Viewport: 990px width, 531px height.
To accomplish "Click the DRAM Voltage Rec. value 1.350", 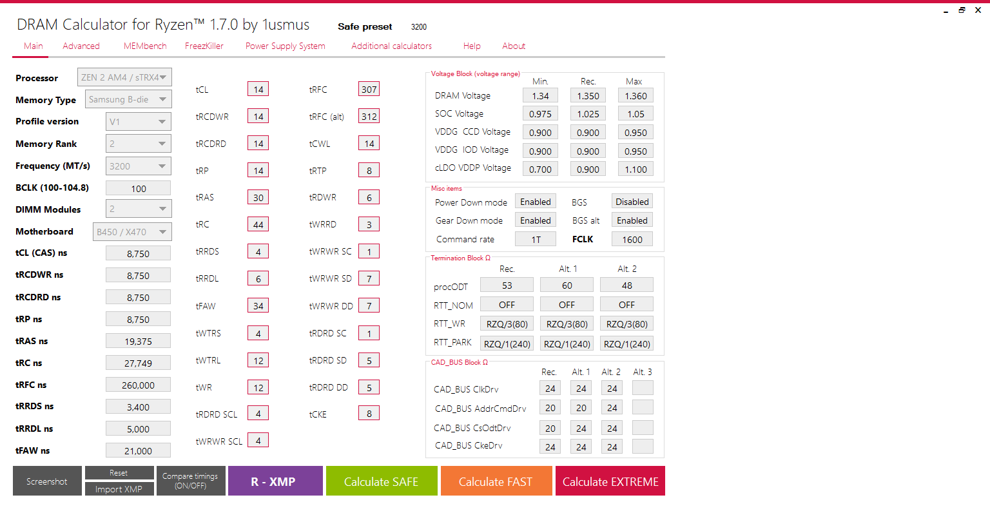I will point(588,95).
